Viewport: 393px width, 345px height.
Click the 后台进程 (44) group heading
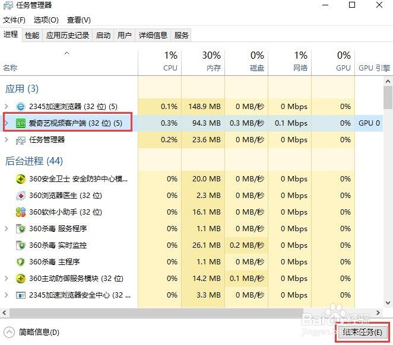(x=34, y=161)
